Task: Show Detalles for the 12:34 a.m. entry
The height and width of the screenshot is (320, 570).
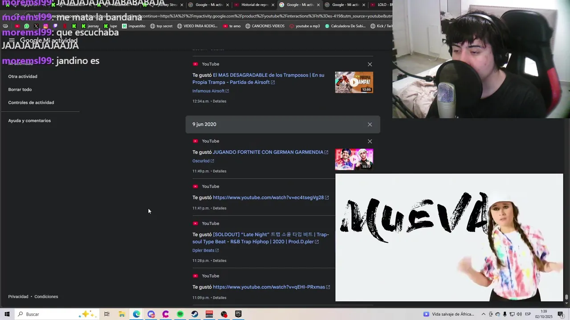Action: pyautogui.click(x=220, y=101)
